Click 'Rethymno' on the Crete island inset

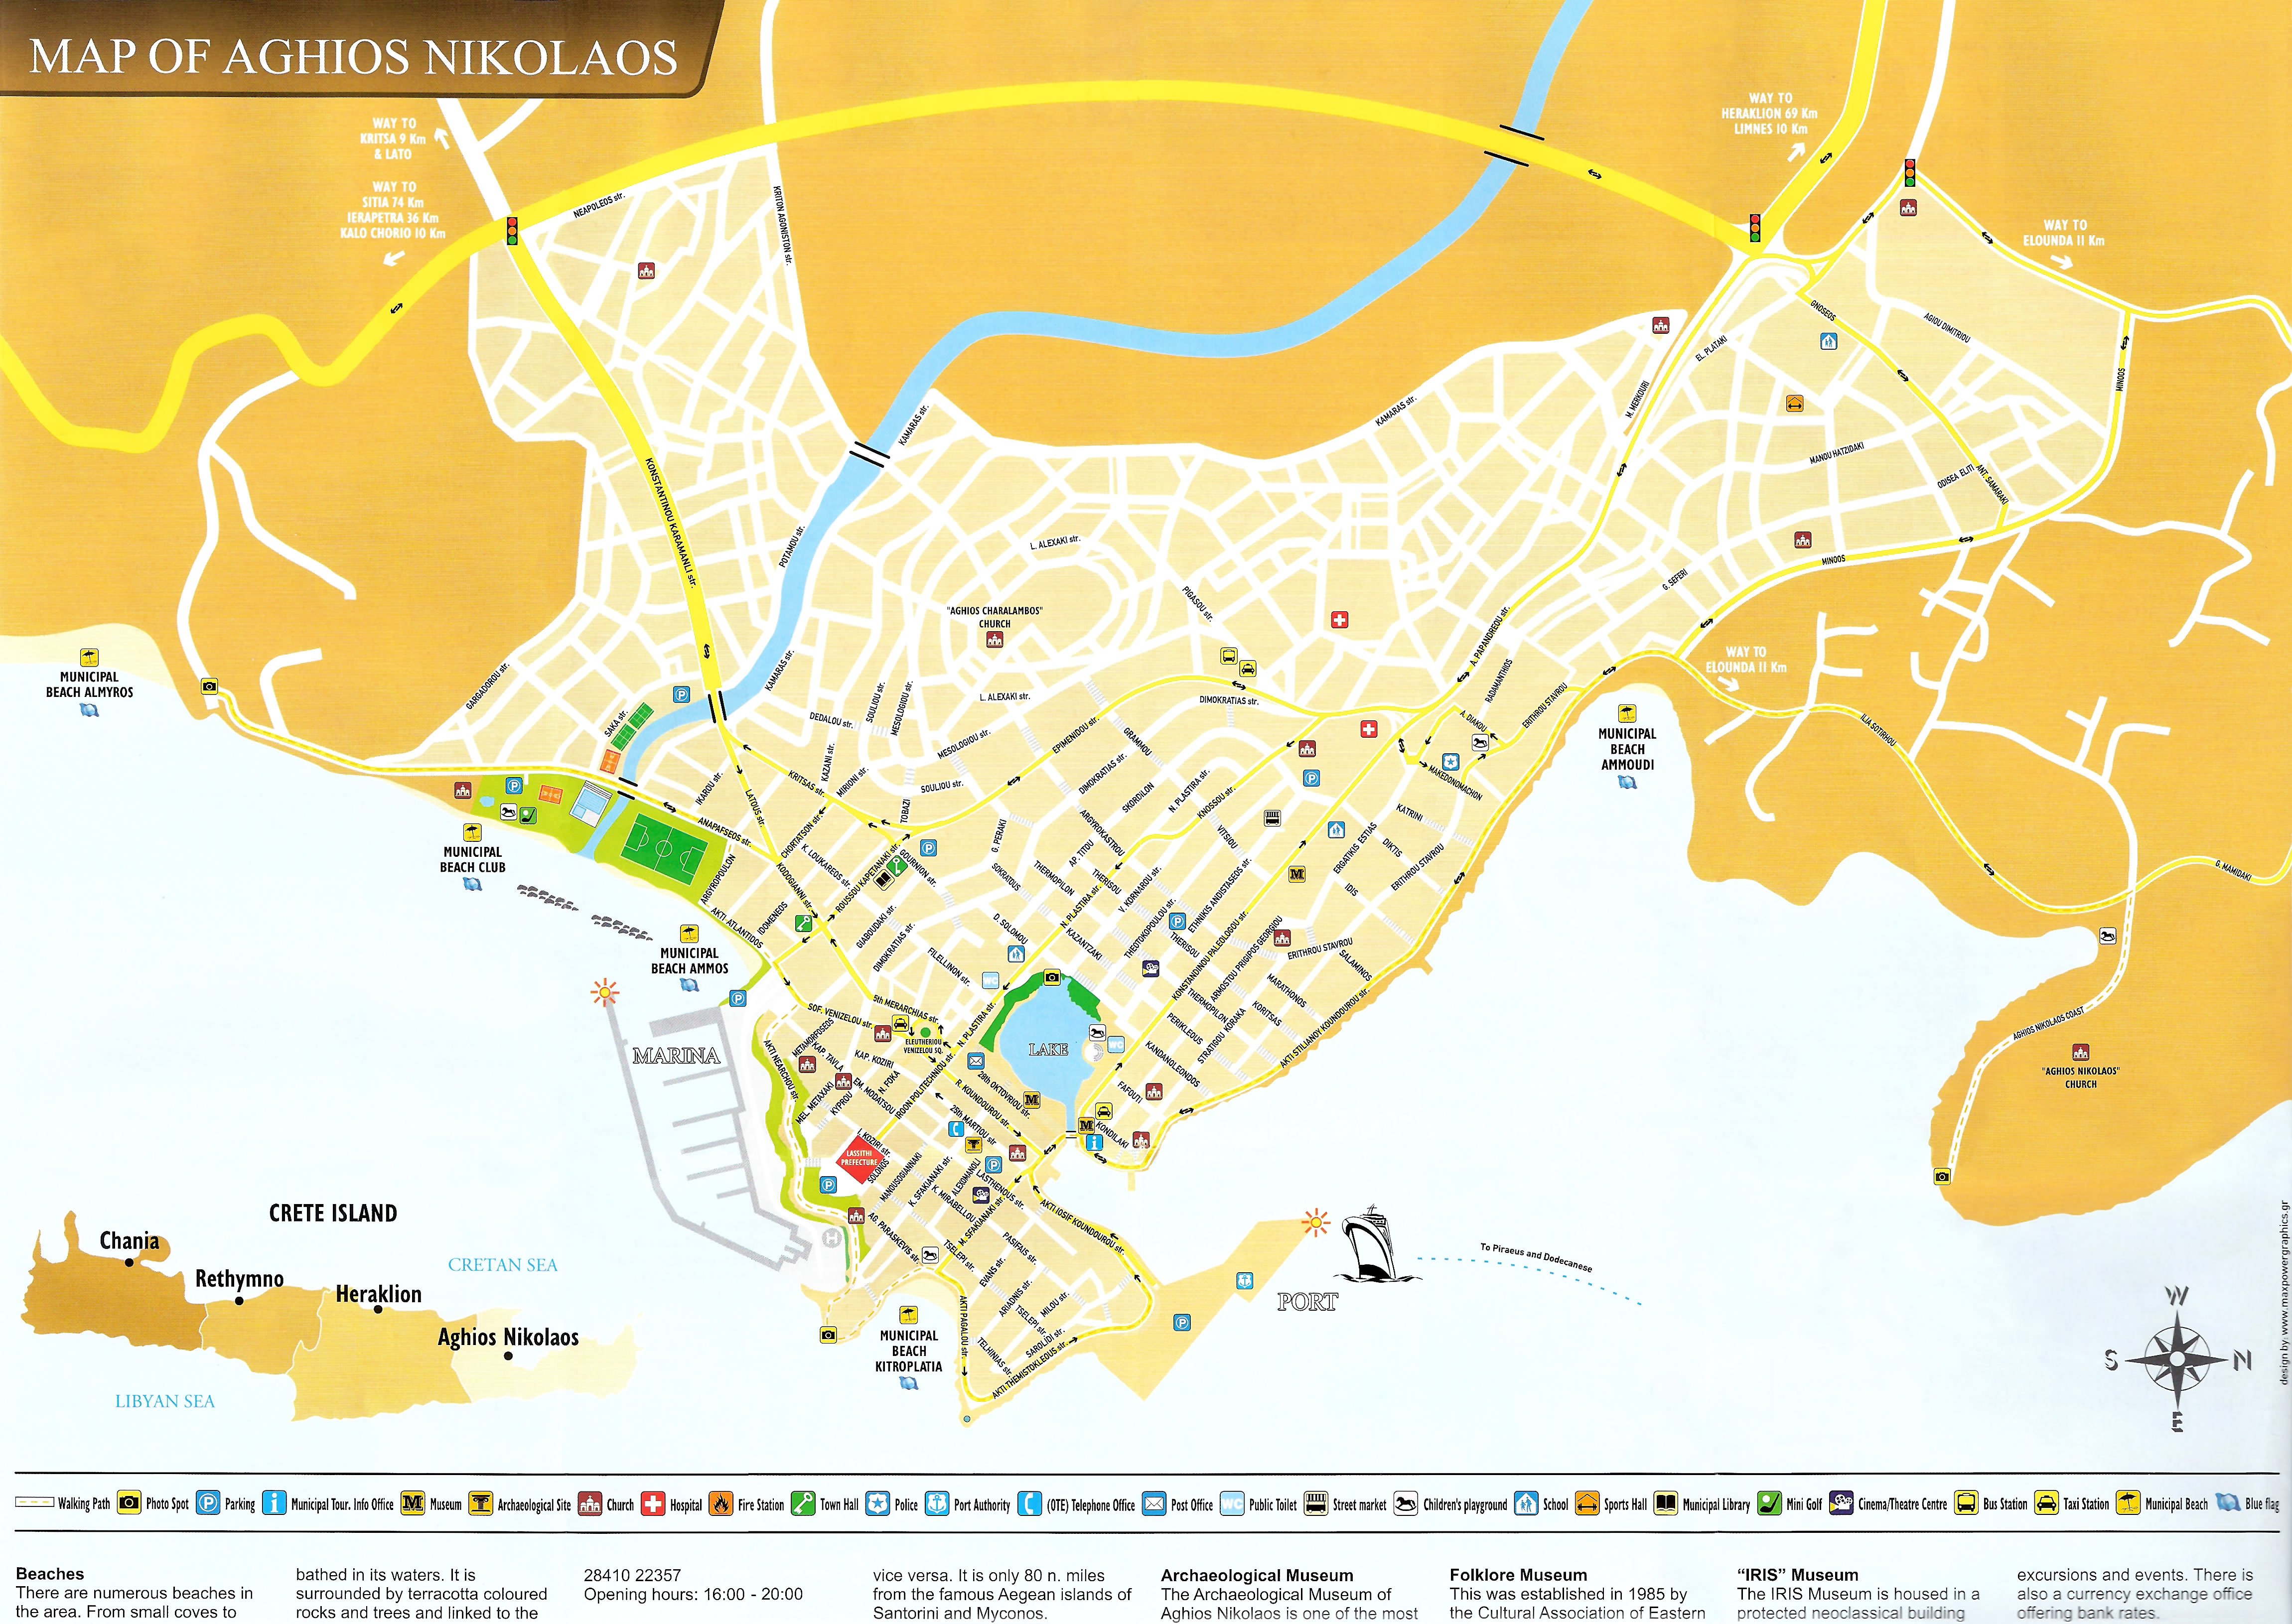coord(239,1279)
